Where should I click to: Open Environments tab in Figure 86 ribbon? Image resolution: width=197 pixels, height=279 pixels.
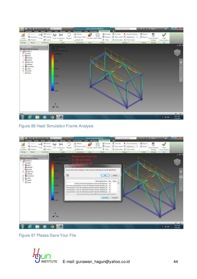77,31
